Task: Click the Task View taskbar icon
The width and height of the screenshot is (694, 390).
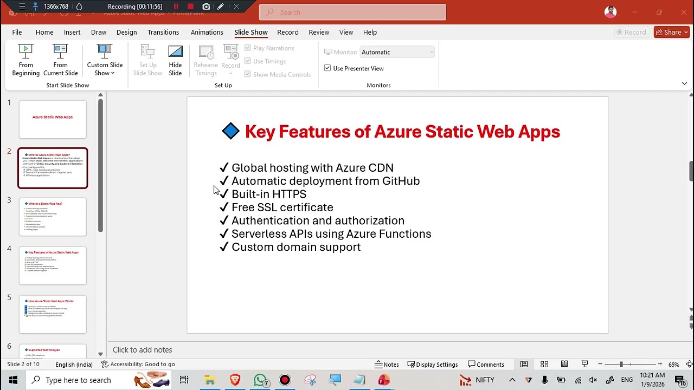Action: (x=184, y=380)
